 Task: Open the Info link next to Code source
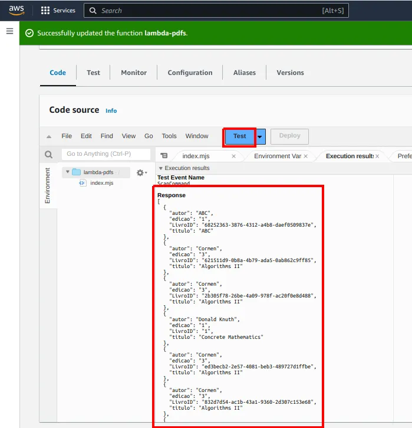pos(111,111)
